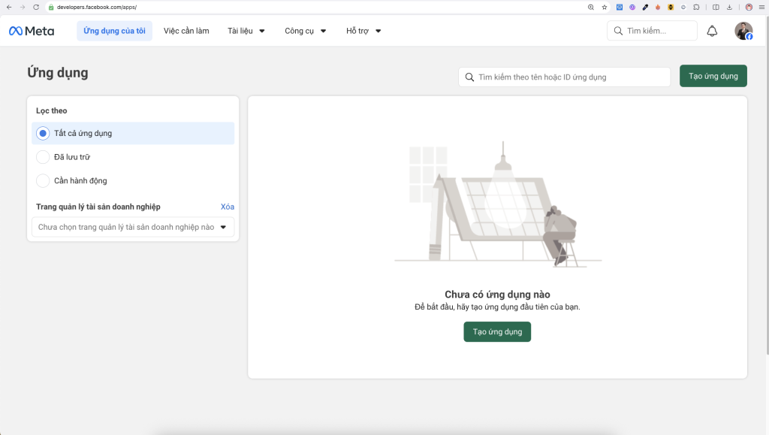
Task: Click the "Xóa" link in the filter panel
Action: [228, 207]
